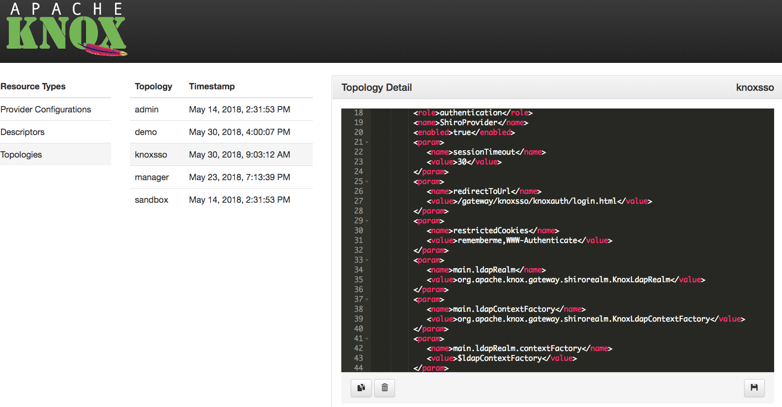The height and width of the screenshot is (407, 782).
Task: Click the trash icon to delete topology
Action: (x=385, y=388)
